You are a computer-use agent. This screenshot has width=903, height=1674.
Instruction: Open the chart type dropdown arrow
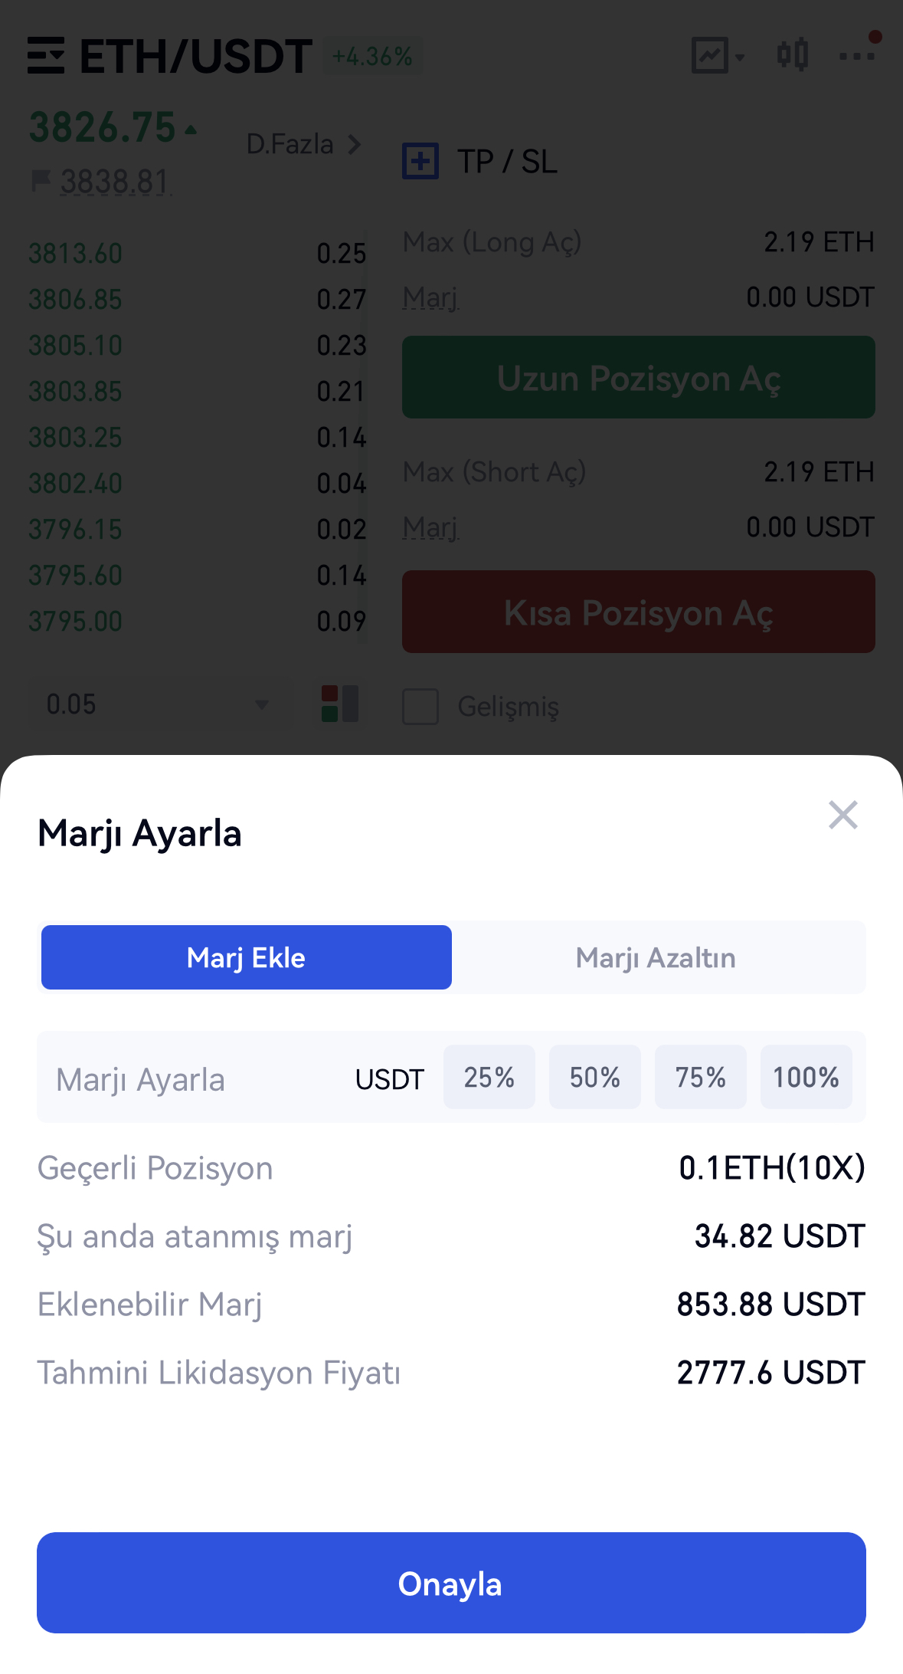740,57
